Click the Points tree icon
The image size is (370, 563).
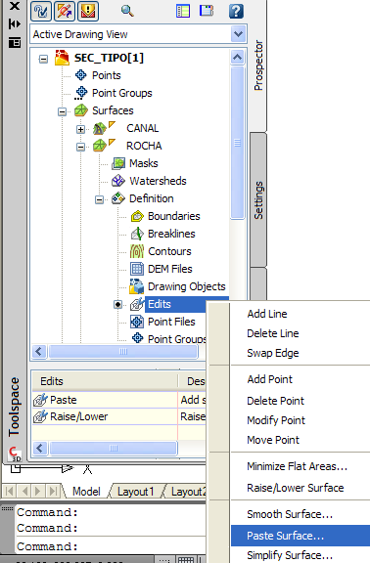[x=80, y=75]
